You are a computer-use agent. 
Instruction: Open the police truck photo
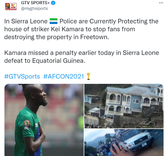tap(124, 142)
